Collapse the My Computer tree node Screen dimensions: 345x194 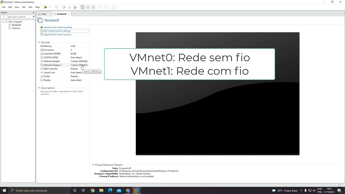coord(3,22)
